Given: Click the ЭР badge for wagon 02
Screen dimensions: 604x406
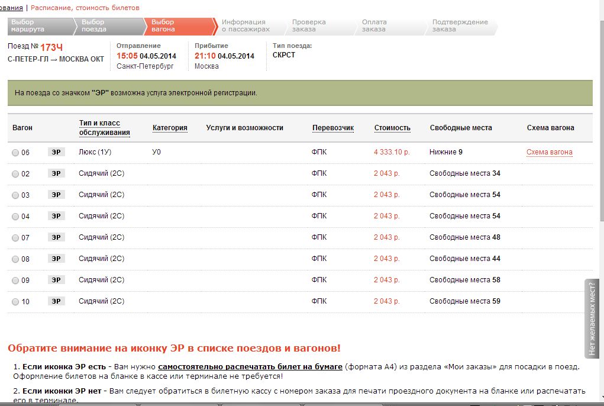Looking at the screenshot, I should (56, 173).
